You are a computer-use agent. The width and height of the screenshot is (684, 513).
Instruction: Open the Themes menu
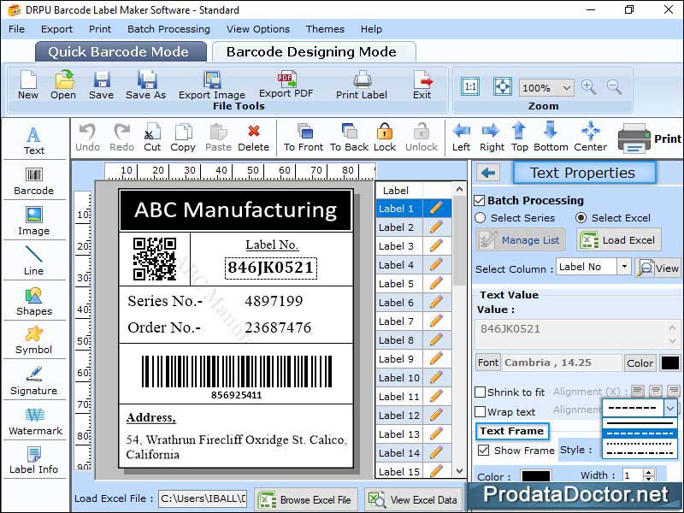click(x=325, y=28)
